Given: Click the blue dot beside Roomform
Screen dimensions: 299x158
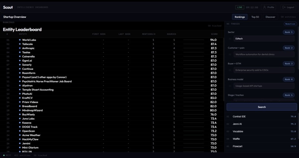Looking at the screenshot, I should tap(20, 73).
